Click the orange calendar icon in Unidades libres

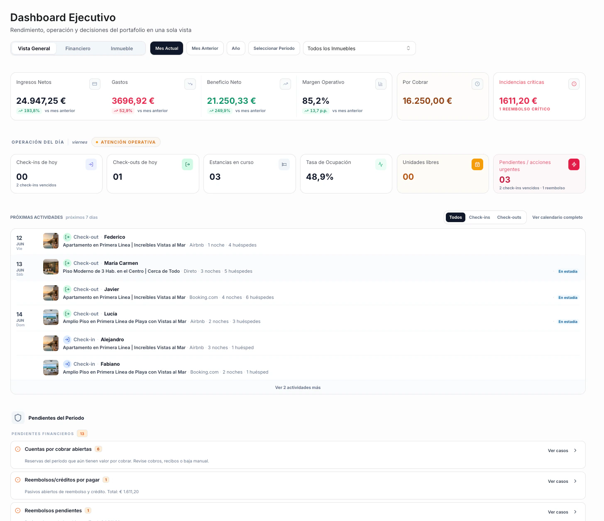[x=477, y=164]
